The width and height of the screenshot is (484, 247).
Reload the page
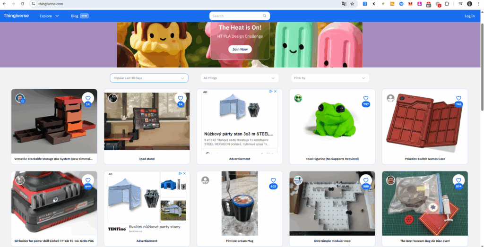point(22,4)
